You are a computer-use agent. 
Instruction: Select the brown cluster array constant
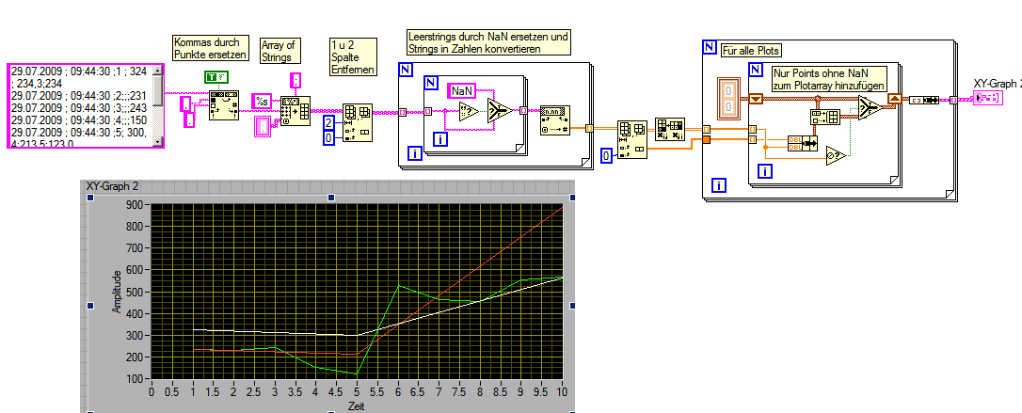coord(729,98)
